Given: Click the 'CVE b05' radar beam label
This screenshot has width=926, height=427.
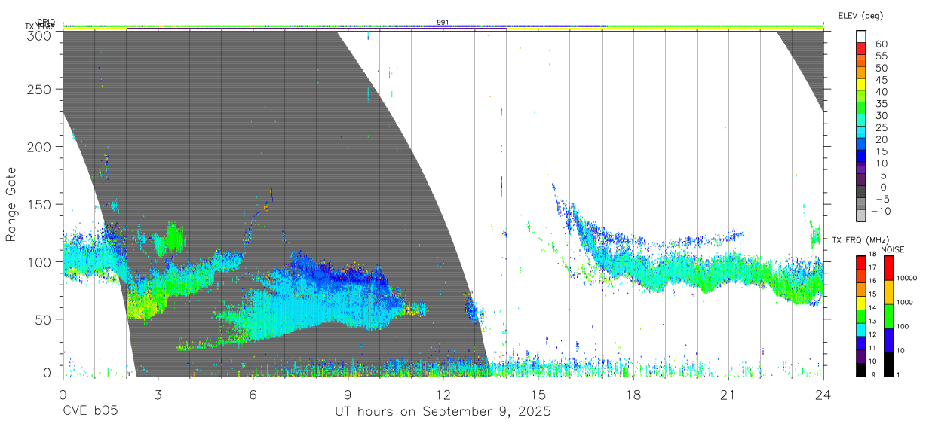Looking at the screenshot, I should (89, 412).
